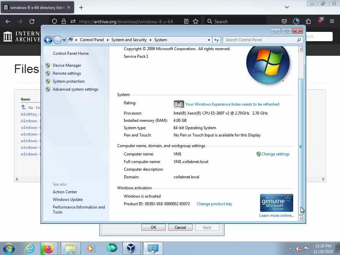Viewport: 340px width, 255px height.
Task: Click the taskbar clock and date
Action: [323, 248]
